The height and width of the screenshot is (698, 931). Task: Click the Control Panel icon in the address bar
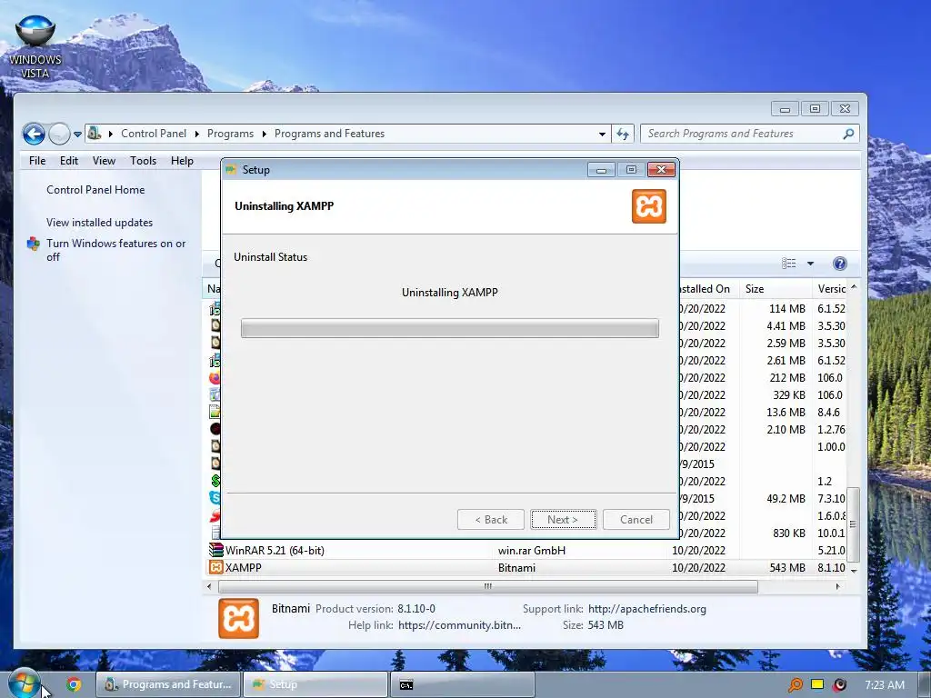pos(95,134)
